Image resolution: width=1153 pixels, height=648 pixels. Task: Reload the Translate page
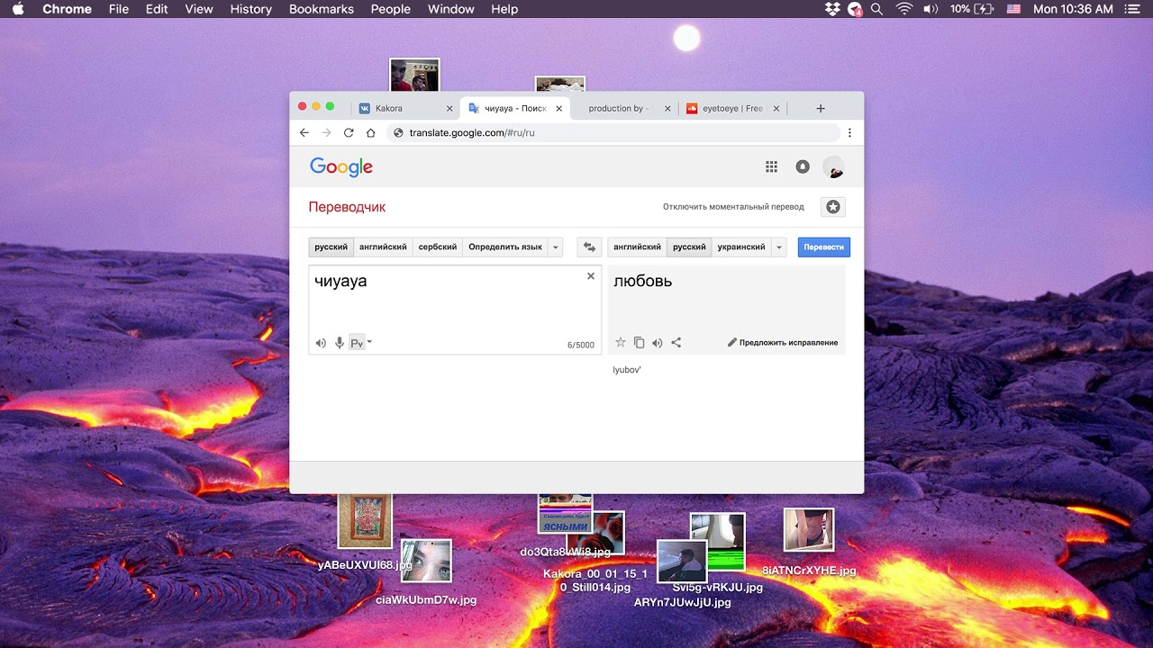349,132
